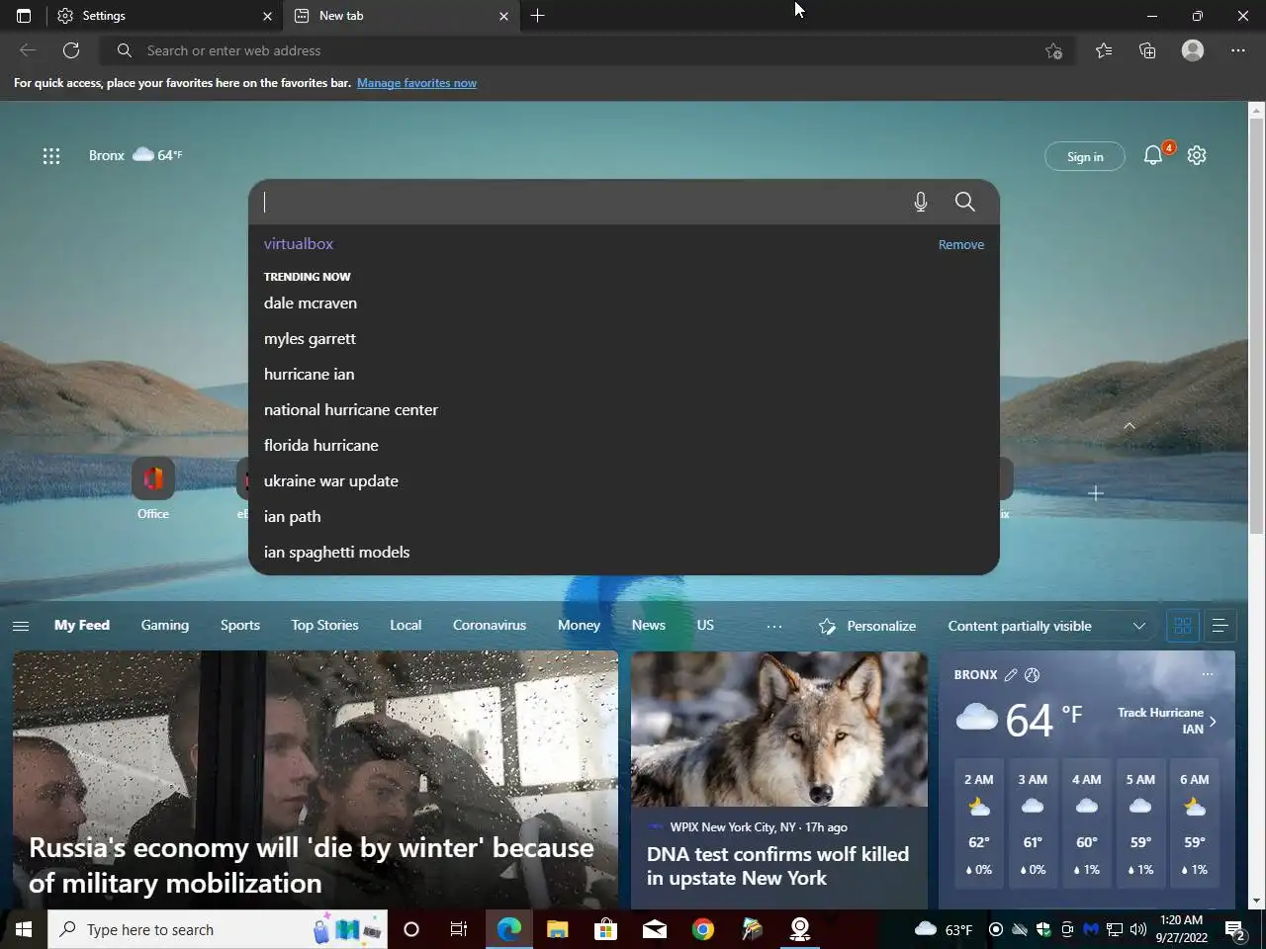The width and height of the screenshot is (1266, 949).
Task: Open Windows Start menu
Action: pyautogui.click(x=24, y=929)
